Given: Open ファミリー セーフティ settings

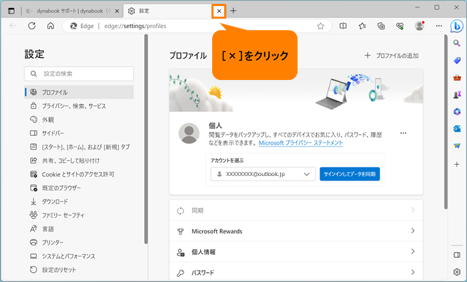Looking at the screenshot, I should coord(79,215).
